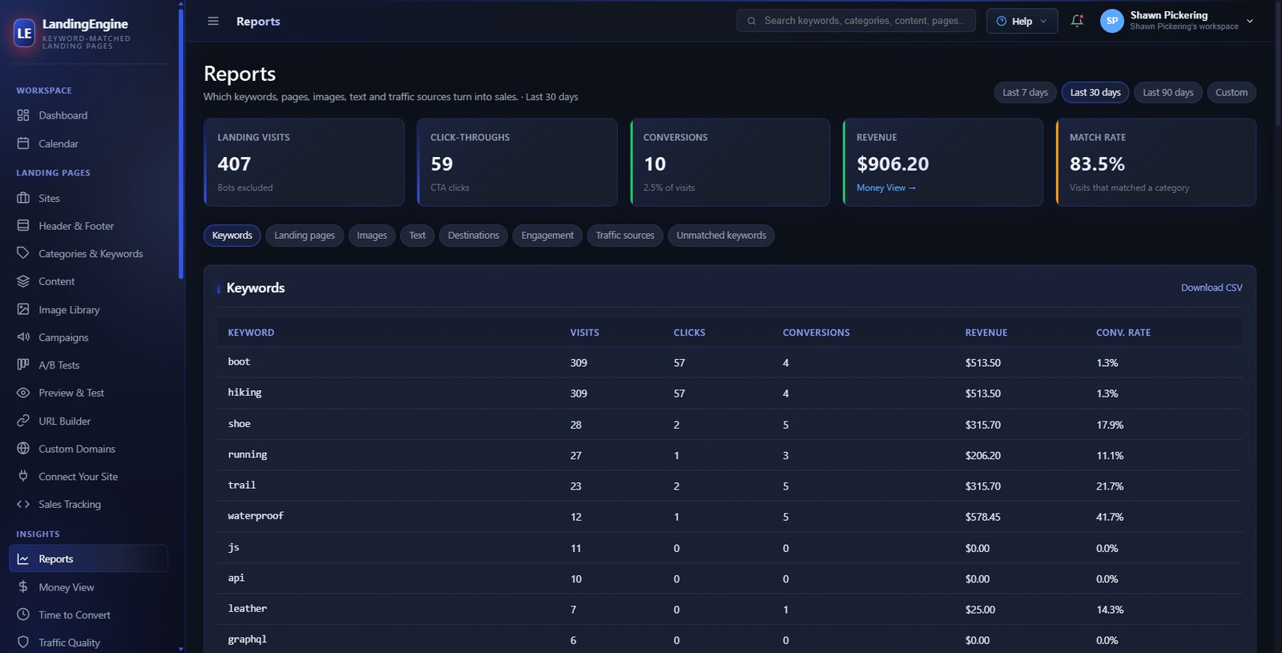Click the Money View dollar icon
1282x653 pixels.
23,587
